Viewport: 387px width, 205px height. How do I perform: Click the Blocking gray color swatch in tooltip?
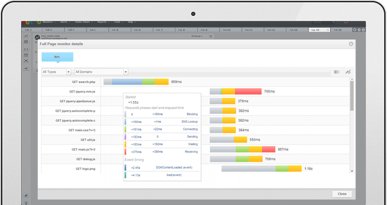pyautogui.click(x=125, y=114)
